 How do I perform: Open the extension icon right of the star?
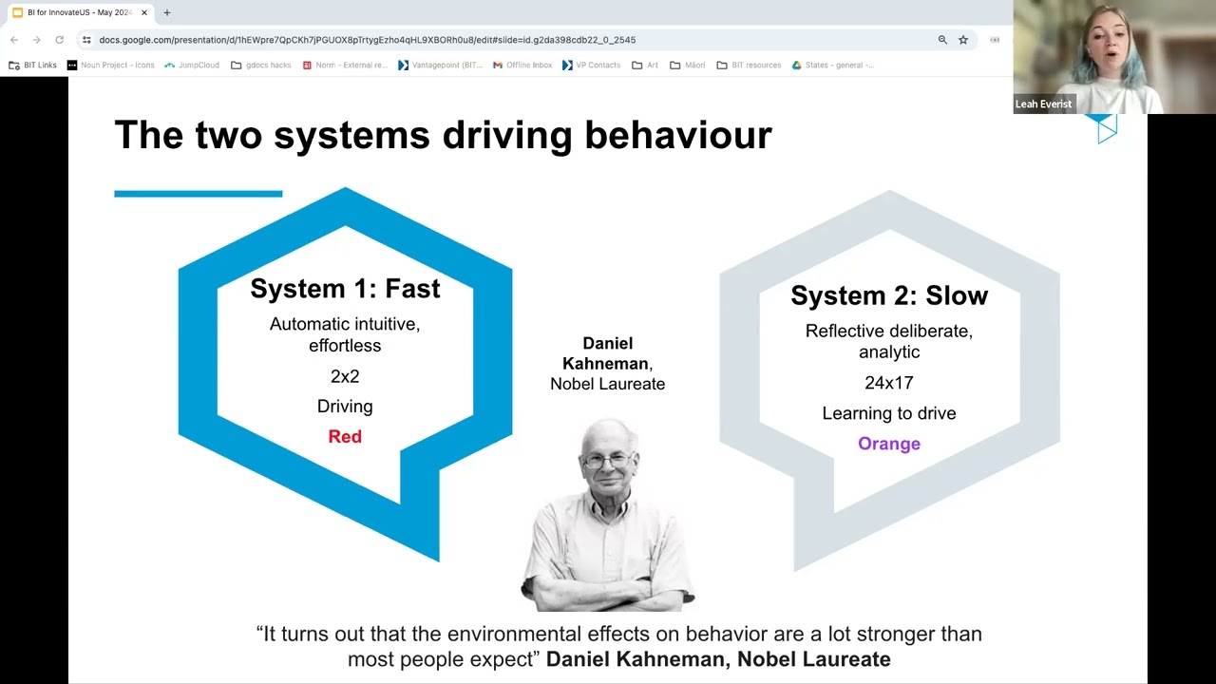995,40
